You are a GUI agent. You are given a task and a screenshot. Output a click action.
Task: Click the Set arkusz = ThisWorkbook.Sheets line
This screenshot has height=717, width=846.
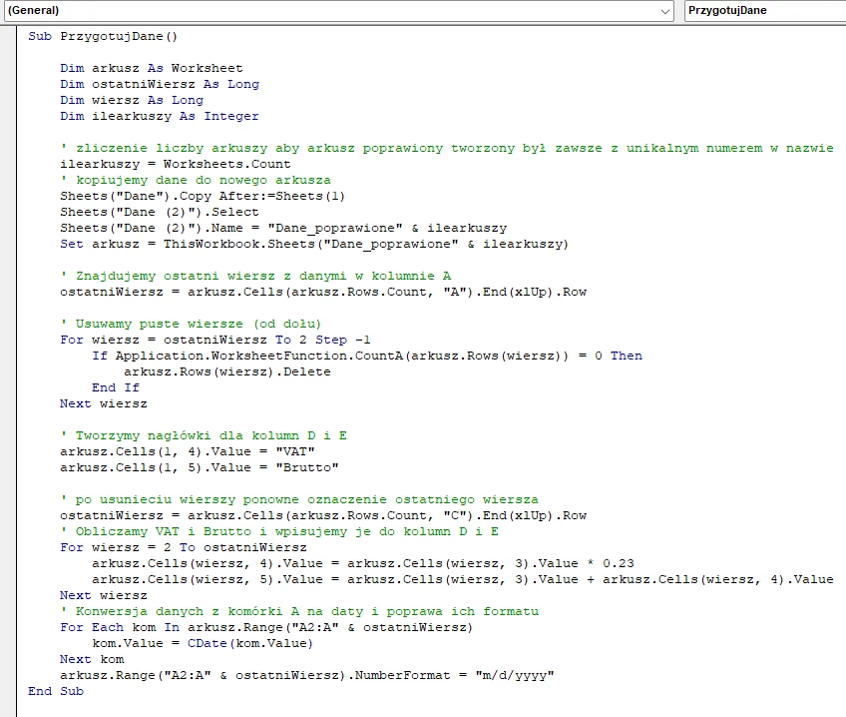click(x=313, y=244)
